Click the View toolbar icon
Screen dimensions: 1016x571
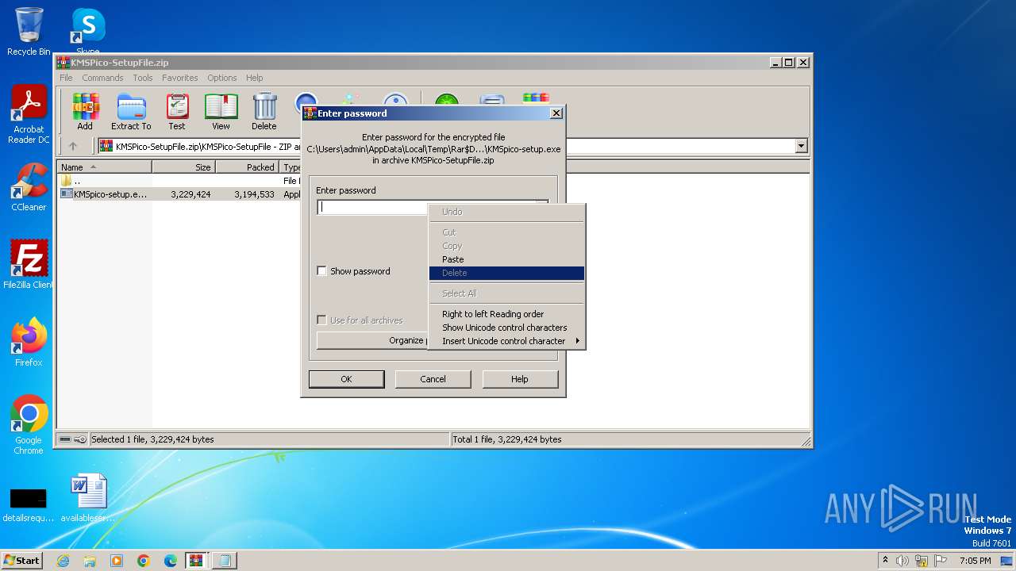(221, 112)
